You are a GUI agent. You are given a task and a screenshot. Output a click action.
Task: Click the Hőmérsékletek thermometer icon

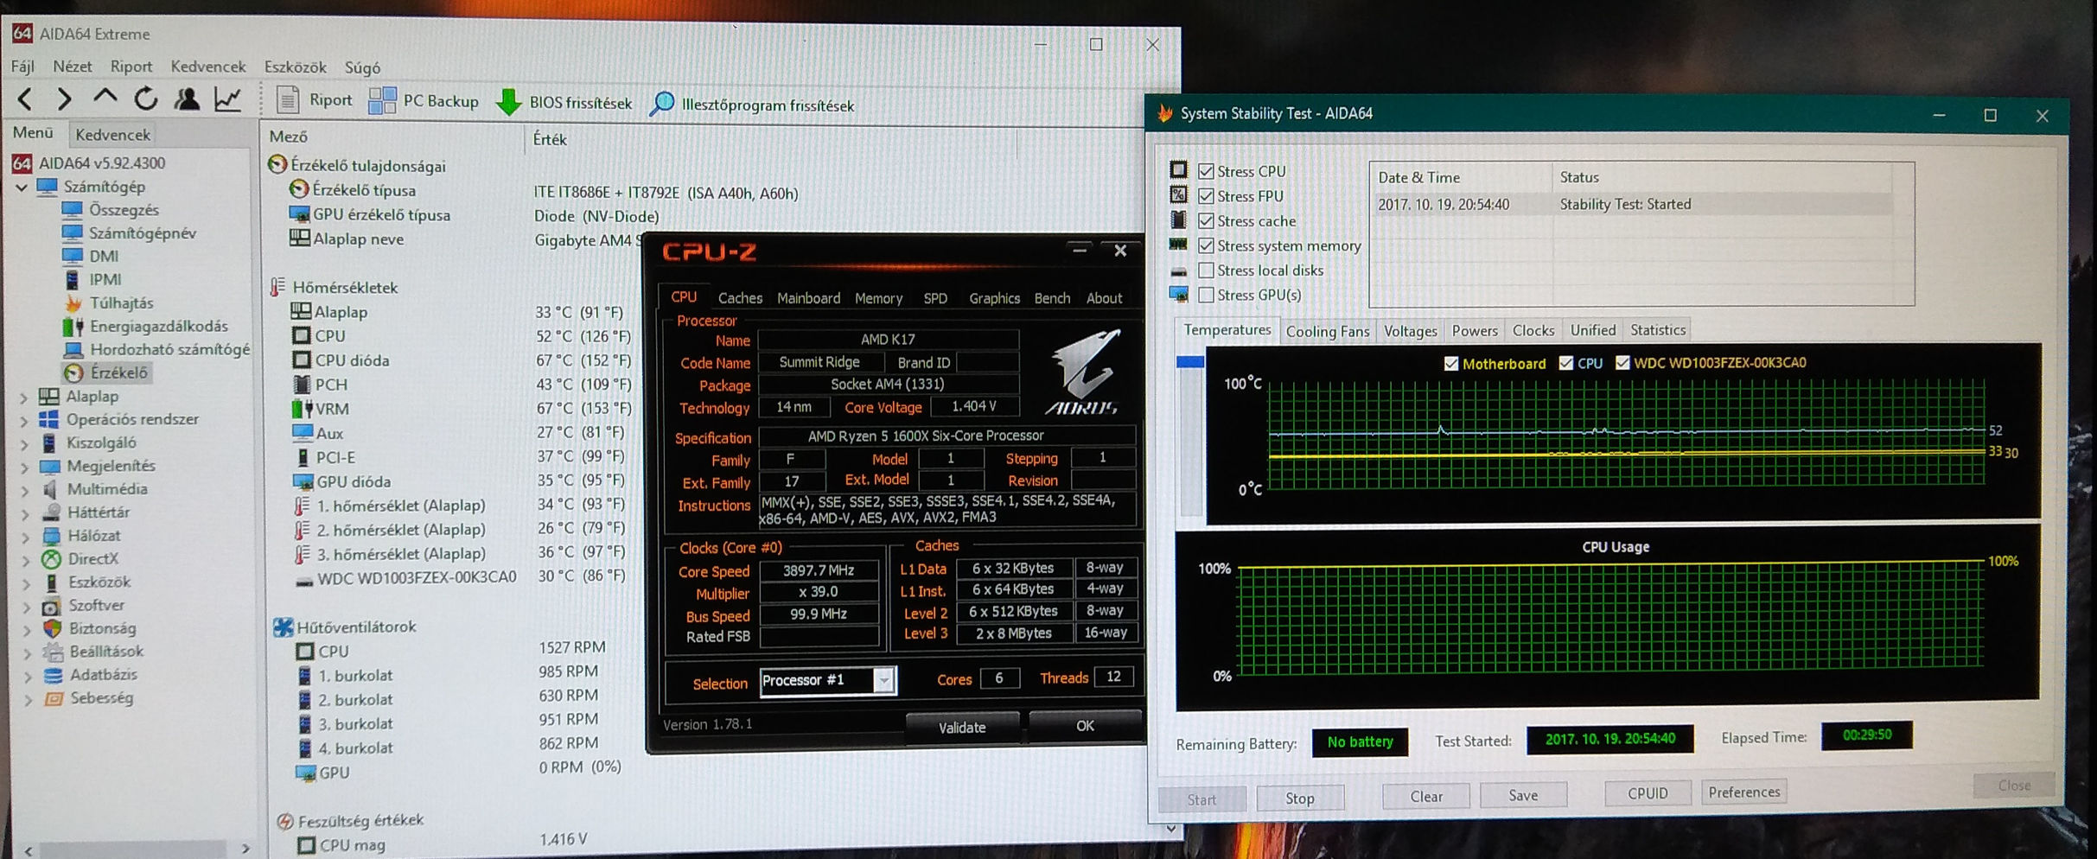click(278, 287)
